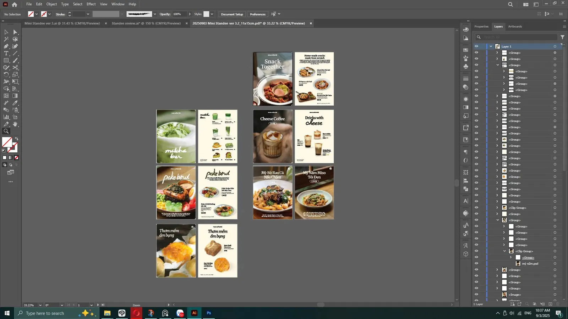Collapse the nested <Clip Group> arrow

coord(504,251)
